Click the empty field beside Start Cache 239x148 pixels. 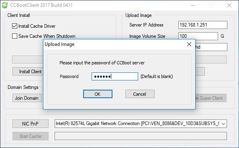click(141, 136)
